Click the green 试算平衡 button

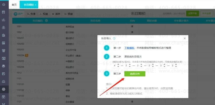click(x=192, y=13)
